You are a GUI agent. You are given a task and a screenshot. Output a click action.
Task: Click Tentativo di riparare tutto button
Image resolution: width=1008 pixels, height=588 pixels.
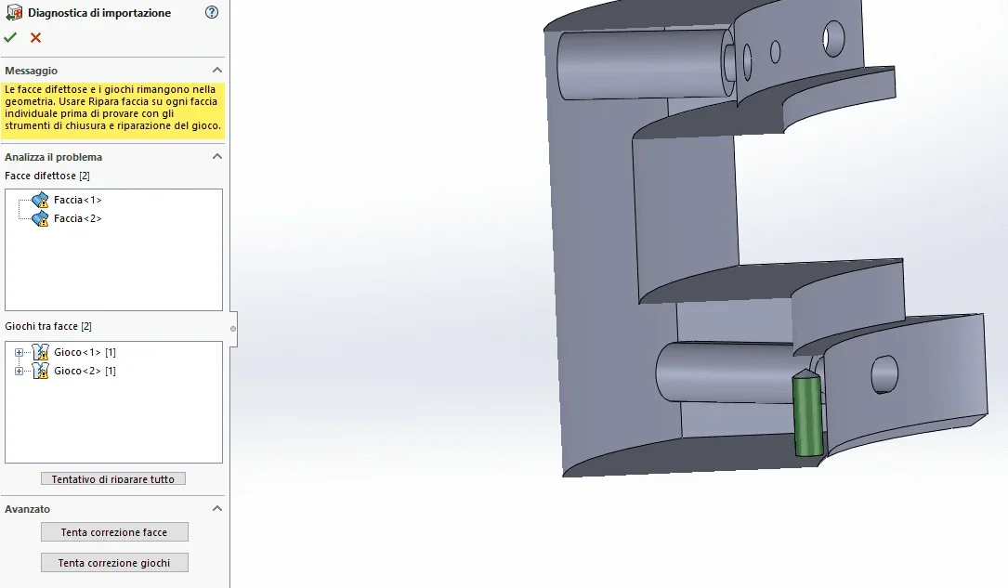(113, 478)
